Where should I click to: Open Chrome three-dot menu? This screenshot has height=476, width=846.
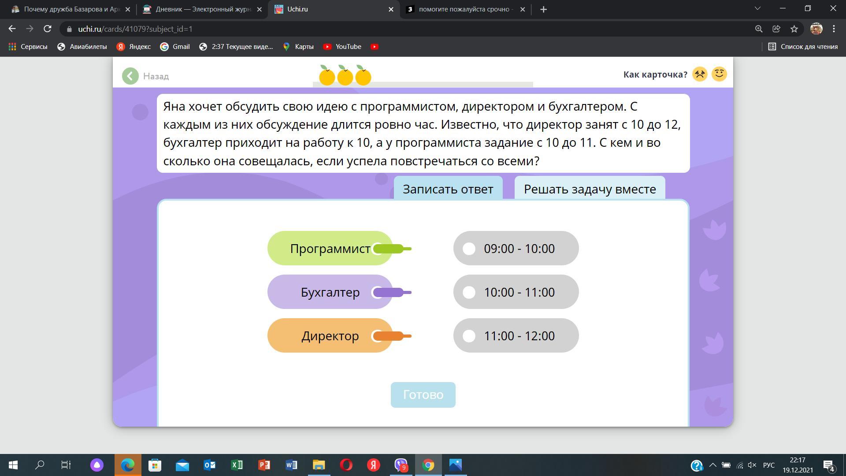[x=834, y=29]
